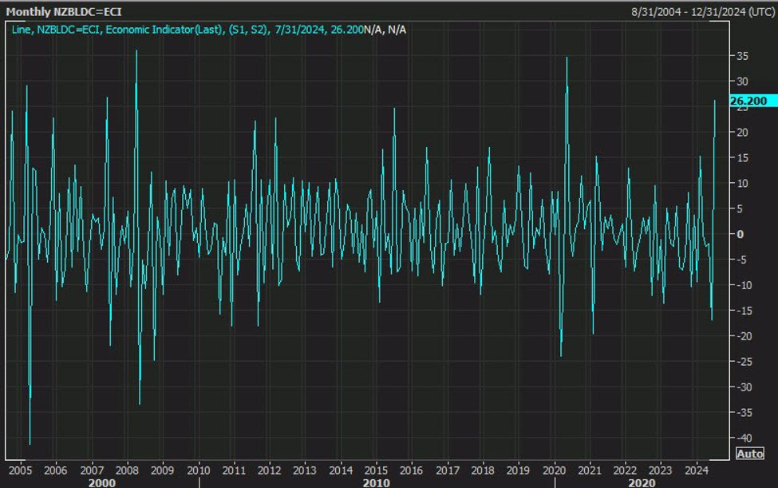Click the -40 value on the price axis
This screenshot has width=778, height=488.
pos(745,438)
